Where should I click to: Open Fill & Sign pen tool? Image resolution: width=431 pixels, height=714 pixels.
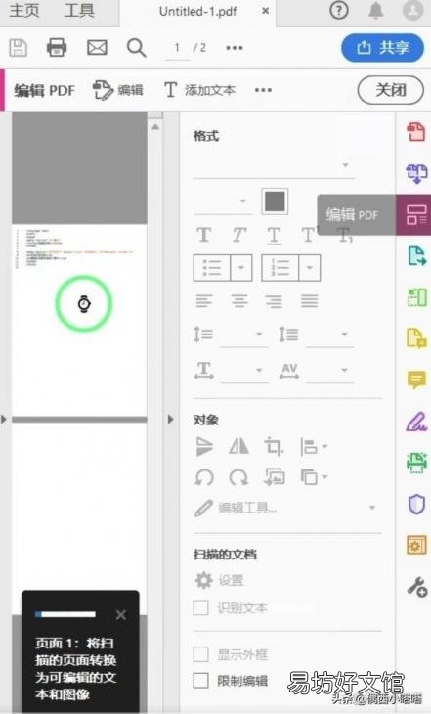click(x=416, y=422)
